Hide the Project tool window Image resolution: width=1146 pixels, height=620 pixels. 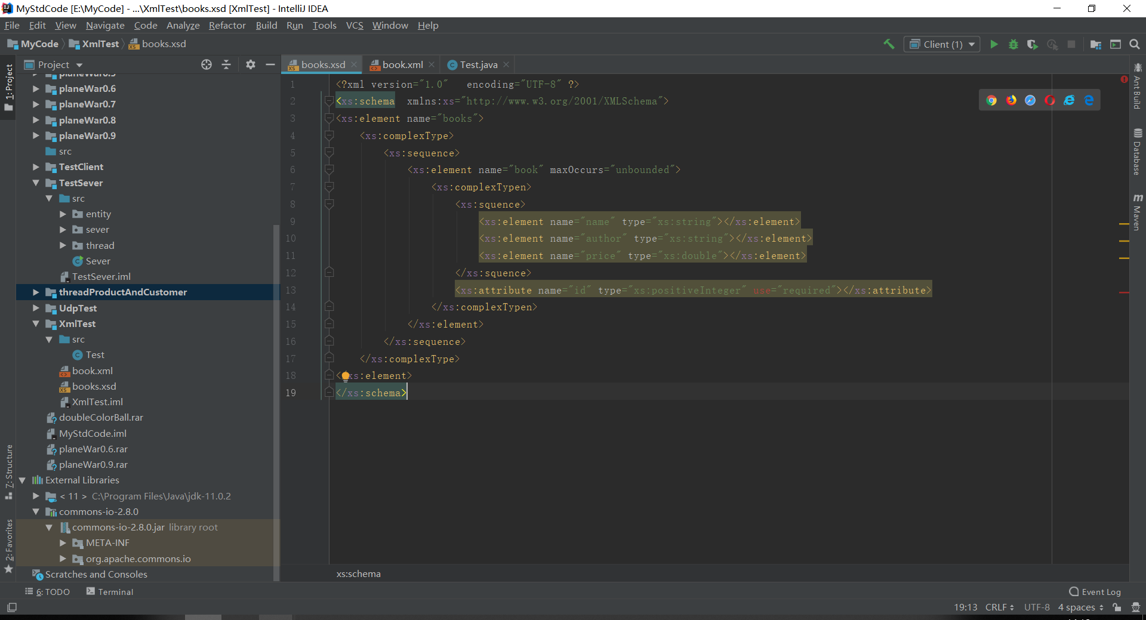(270, 64)
